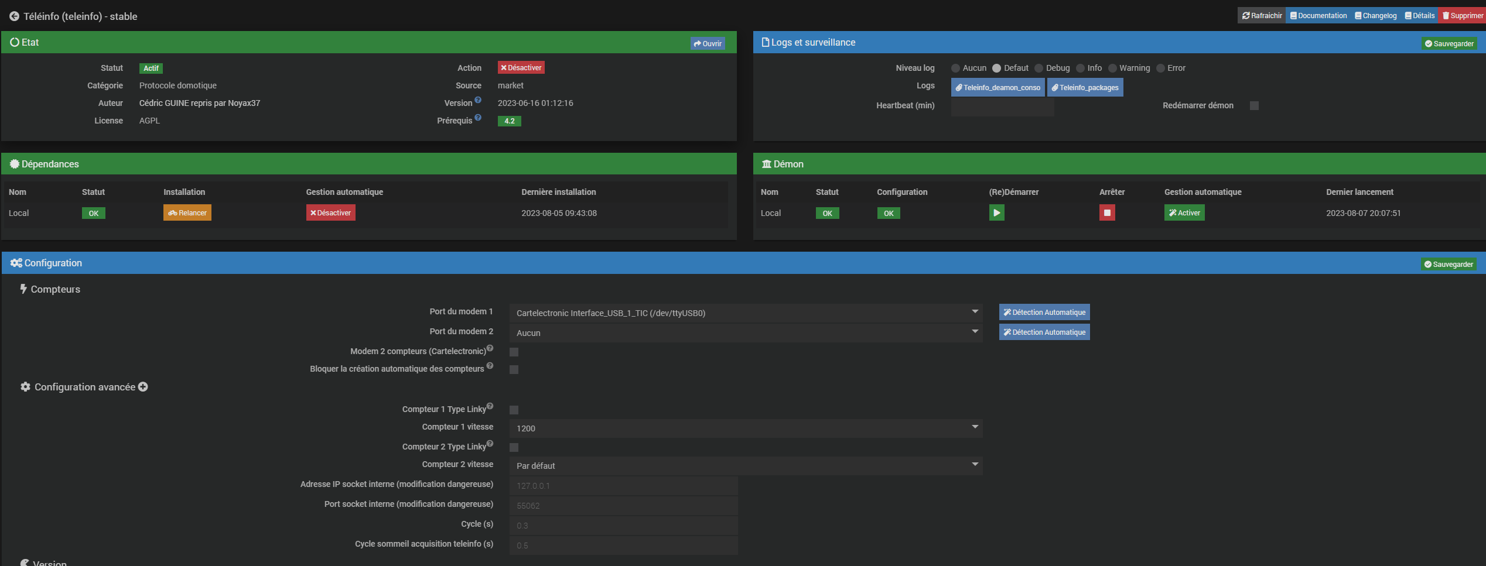Image resolution: width=1486 pixels, height=566 pixels.
Task: Click the back arrow next to Téléinfo title
Action: point(14,16)
